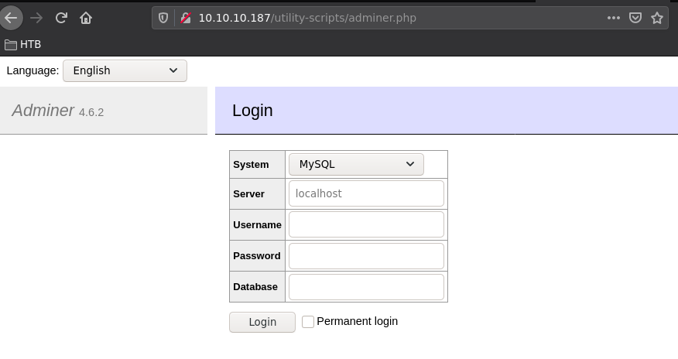Open the Language dropdown set to English
The width and height of the screenshot is (678, 359).
click(x=125, y=70)
